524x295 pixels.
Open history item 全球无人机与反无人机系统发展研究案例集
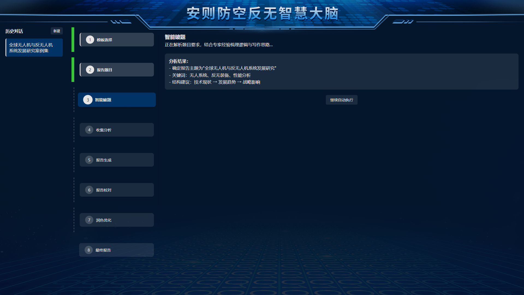34,48
